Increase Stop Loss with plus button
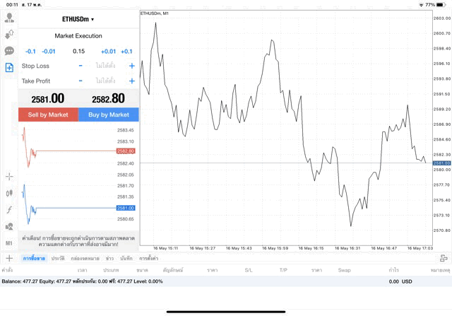This screenshot has height=316, width=452. (x=131, y=66)
